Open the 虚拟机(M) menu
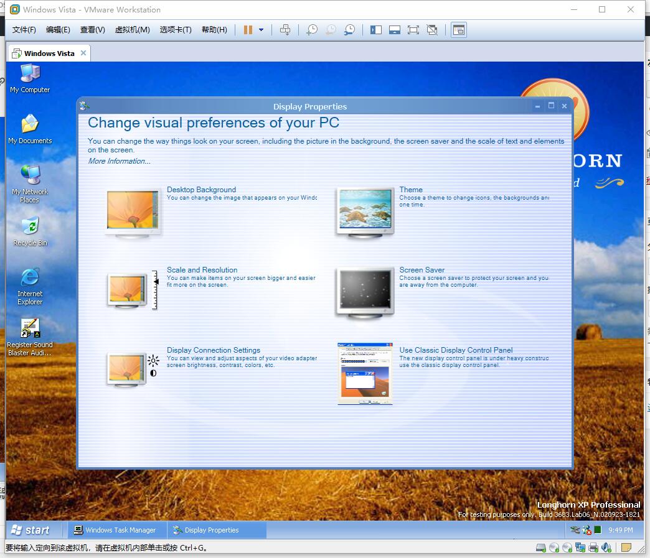The image size is (650, 558). 132,30
